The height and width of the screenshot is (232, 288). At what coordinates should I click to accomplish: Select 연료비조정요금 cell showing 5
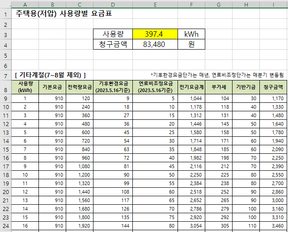click(x=155, y=98)
